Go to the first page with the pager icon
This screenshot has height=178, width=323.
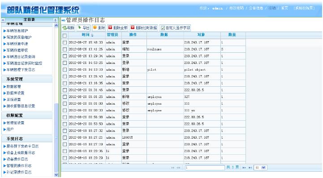pos(172,168)
